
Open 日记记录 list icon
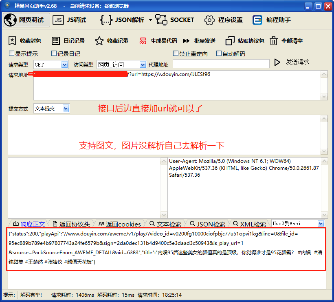tap(56, 41)
